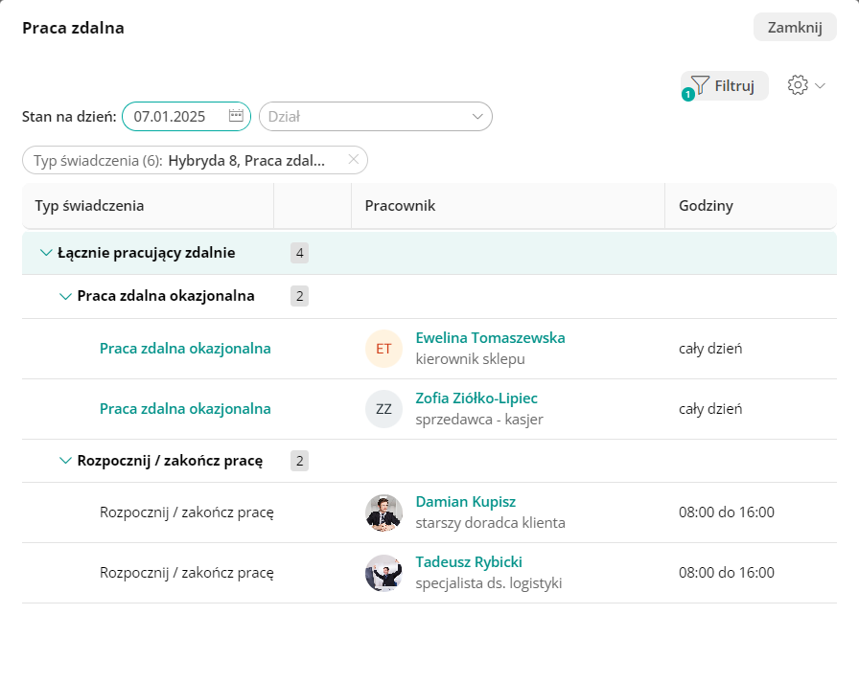Collapse the Praca zdalna okazjonalna group
The image size is (859, 683).
click(x=65, y=296)
